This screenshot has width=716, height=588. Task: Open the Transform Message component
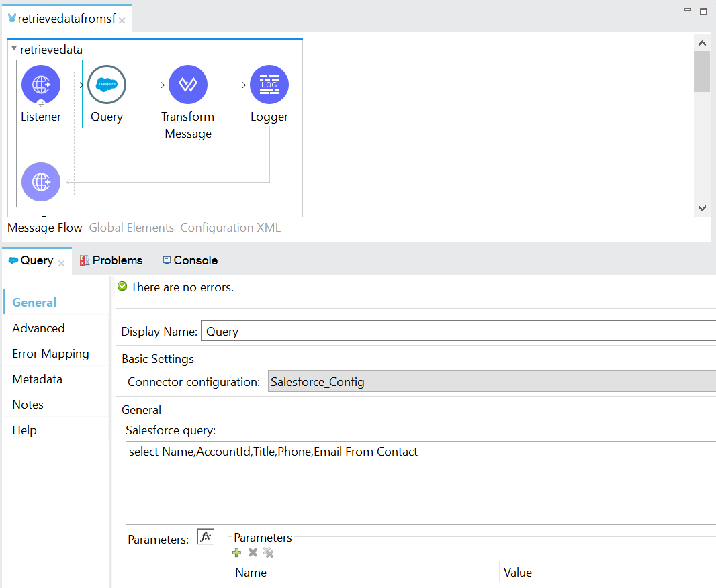[188, 85]
